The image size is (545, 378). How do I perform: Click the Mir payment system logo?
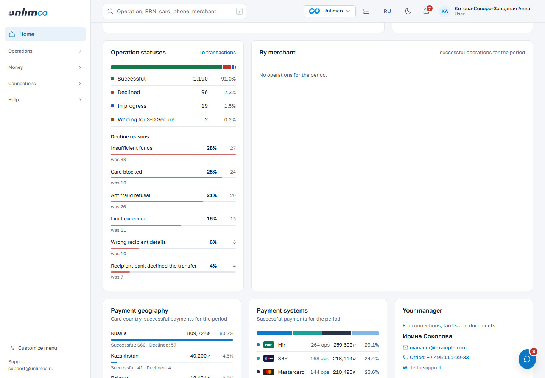(x=269, y=345)
